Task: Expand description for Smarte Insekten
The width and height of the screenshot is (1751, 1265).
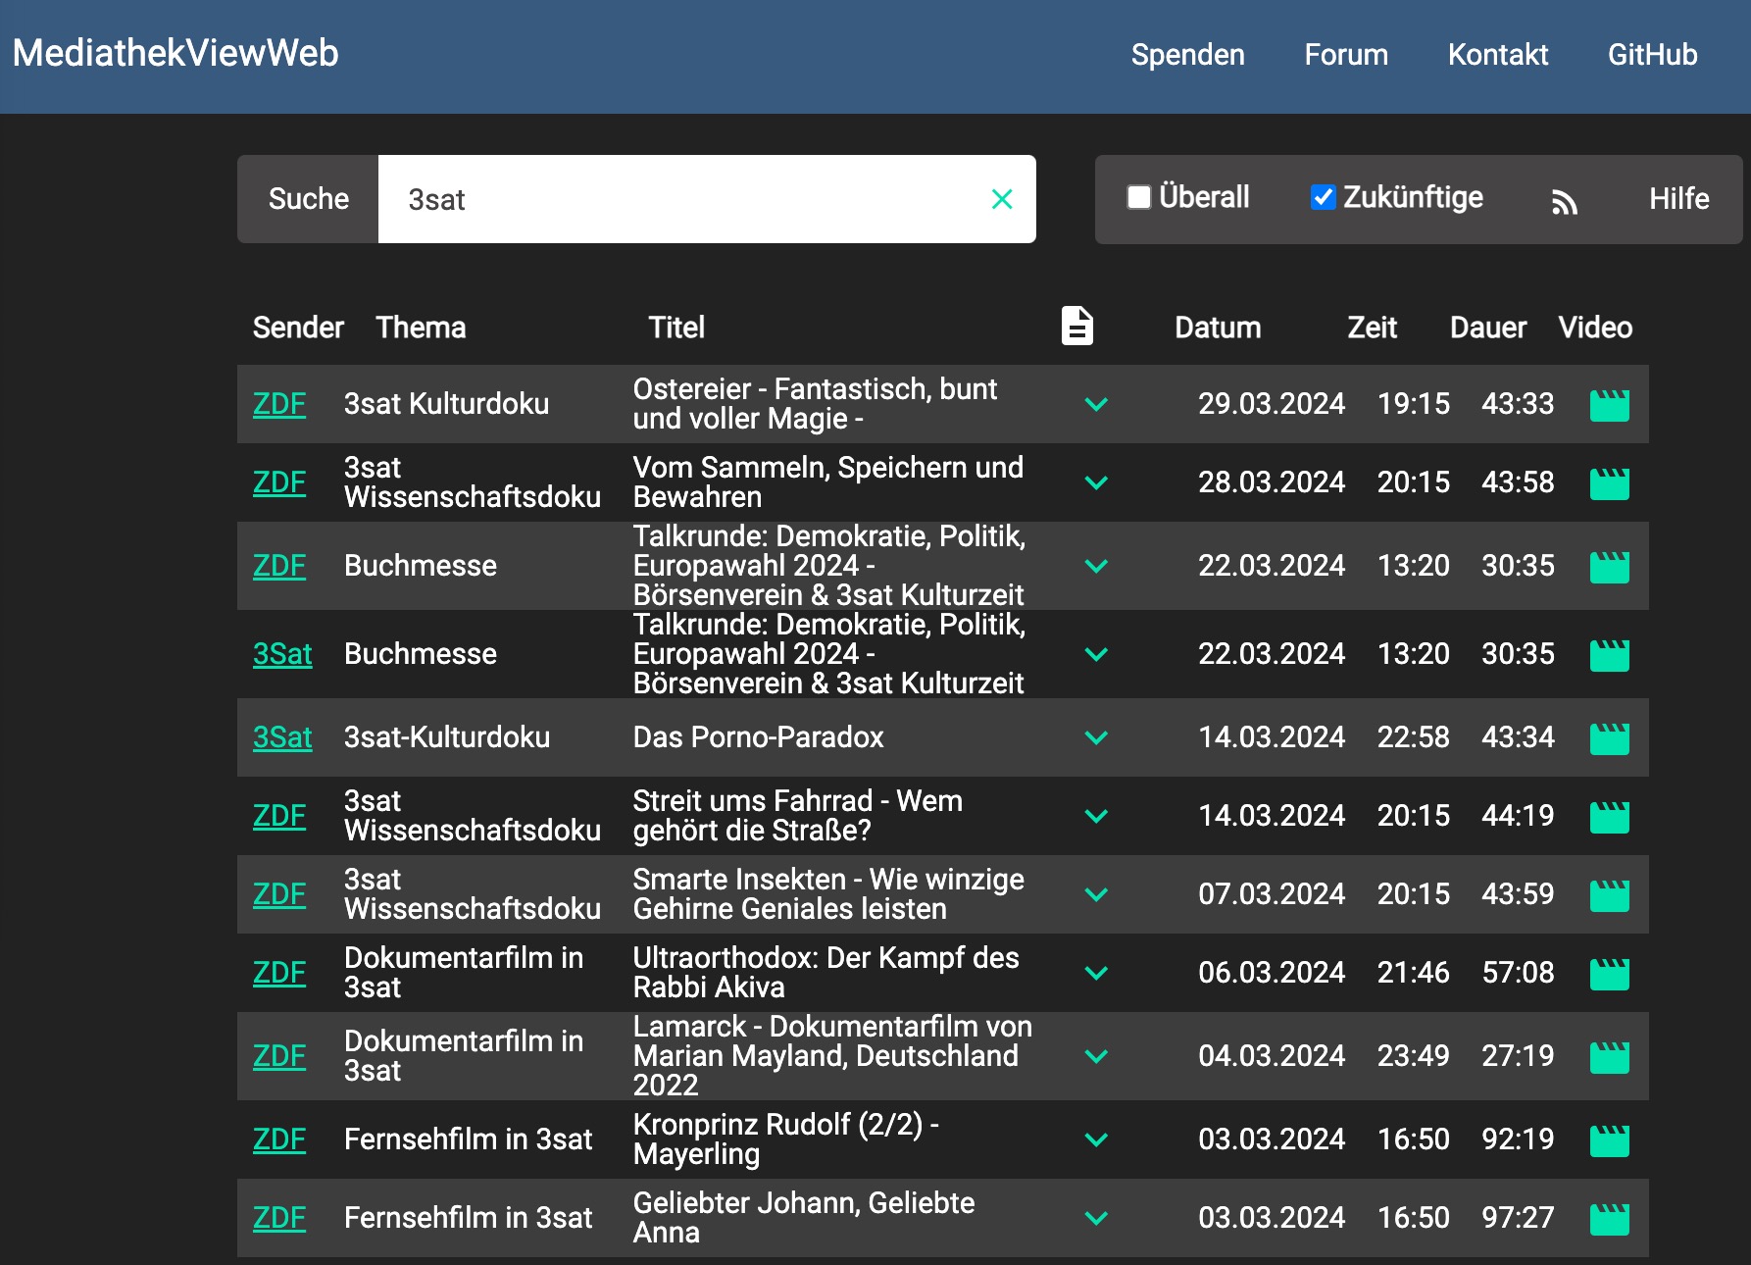Action: pyautogui.click(x=1096, y=894)
